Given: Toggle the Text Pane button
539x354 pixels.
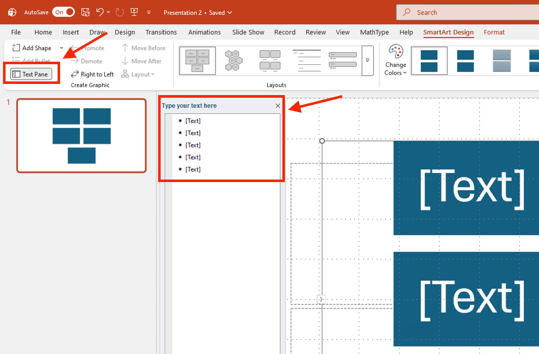Looking at the screenshot, I should coord(31,74).
